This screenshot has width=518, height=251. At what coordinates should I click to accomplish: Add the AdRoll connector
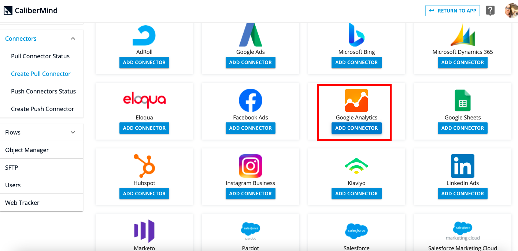[144, 62]
